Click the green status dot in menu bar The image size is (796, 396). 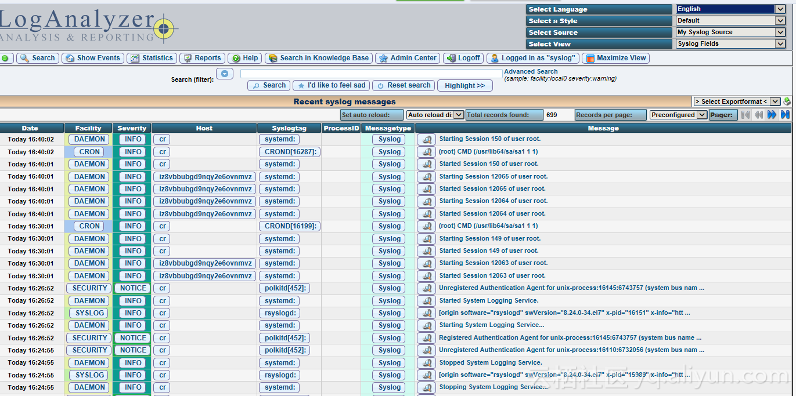[x=5, y=58]
